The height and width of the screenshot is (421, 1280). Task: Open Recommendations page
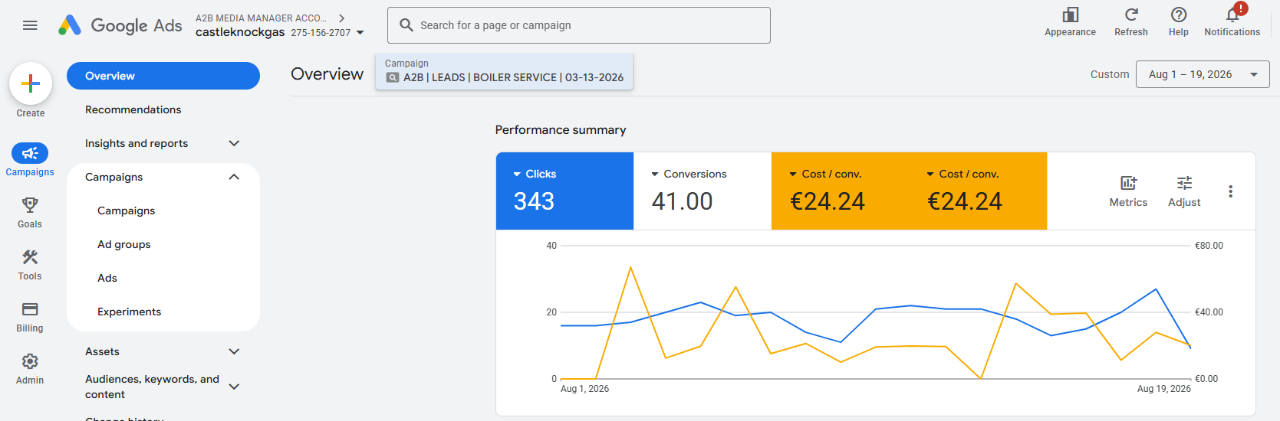[x=133, y=109]
